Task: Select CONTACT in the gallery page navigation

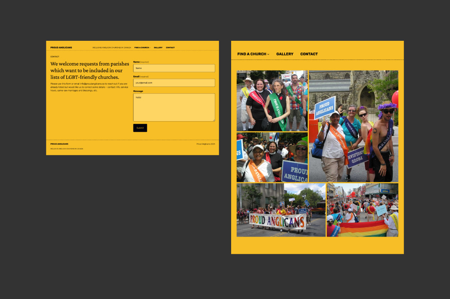Action: [309, 54]
